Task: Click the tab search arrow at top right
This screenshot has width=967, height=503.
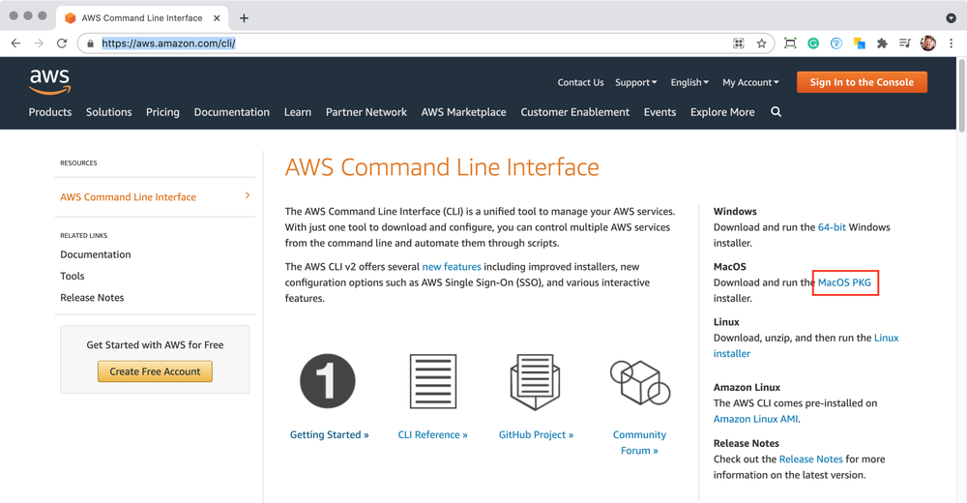Action: pyautogui.click(x=951, y=18)
